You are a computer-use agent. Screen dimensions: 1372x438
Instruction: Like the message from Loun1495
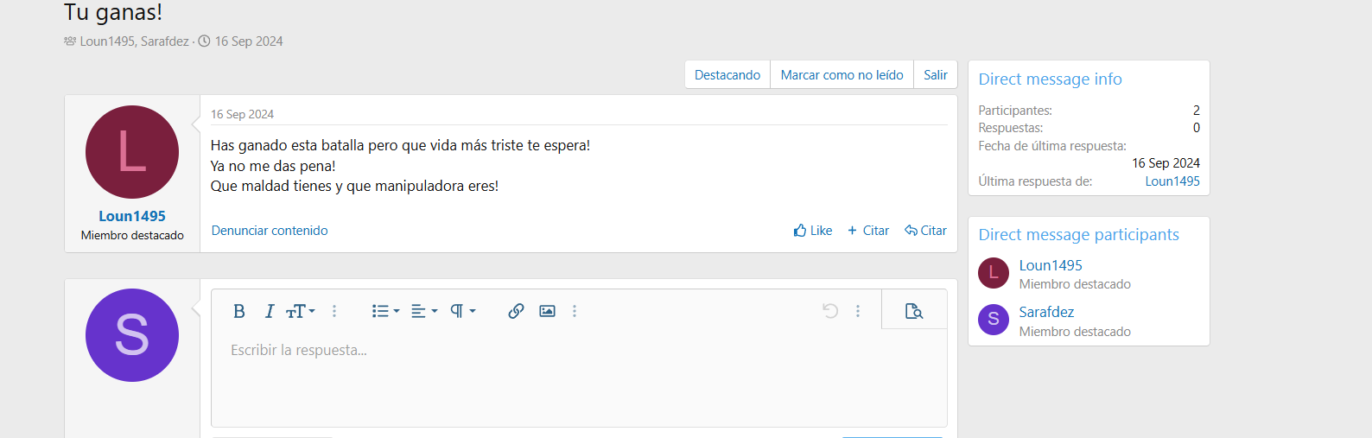pyautogui.click(x=813, y=231)
